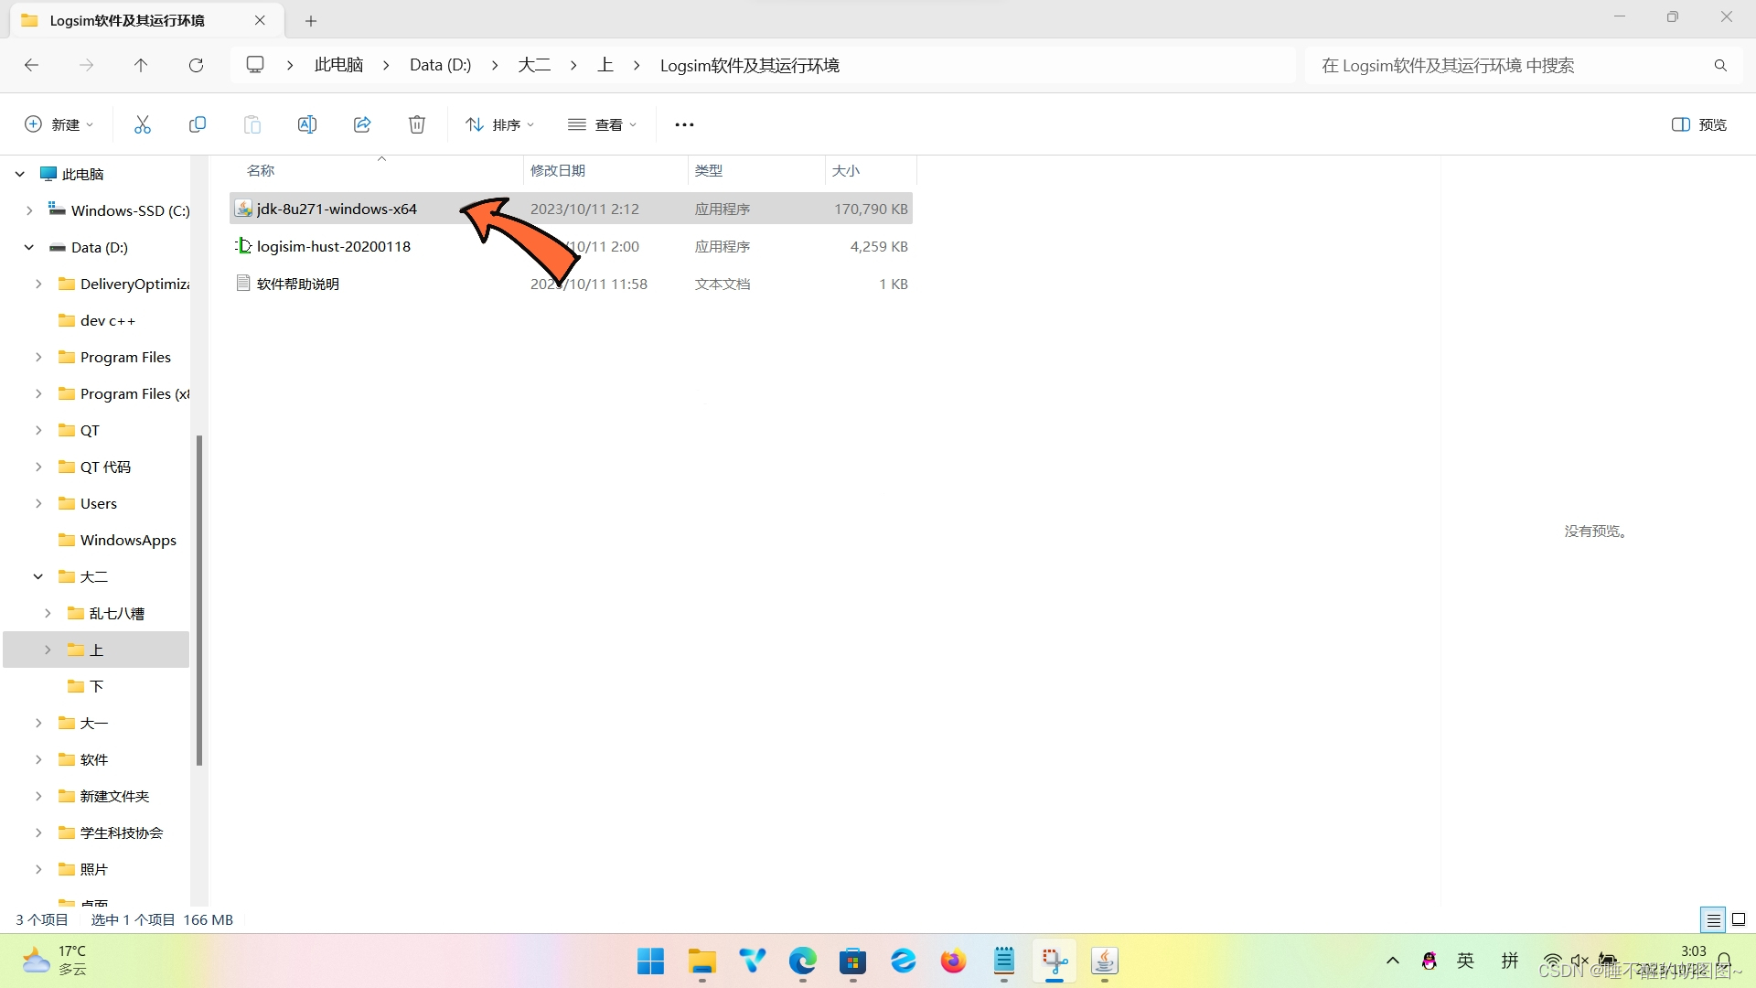This screenshot has width=1756, height=988.
Task: Click the Delete trash icon
Action: (x=417, y=124)
